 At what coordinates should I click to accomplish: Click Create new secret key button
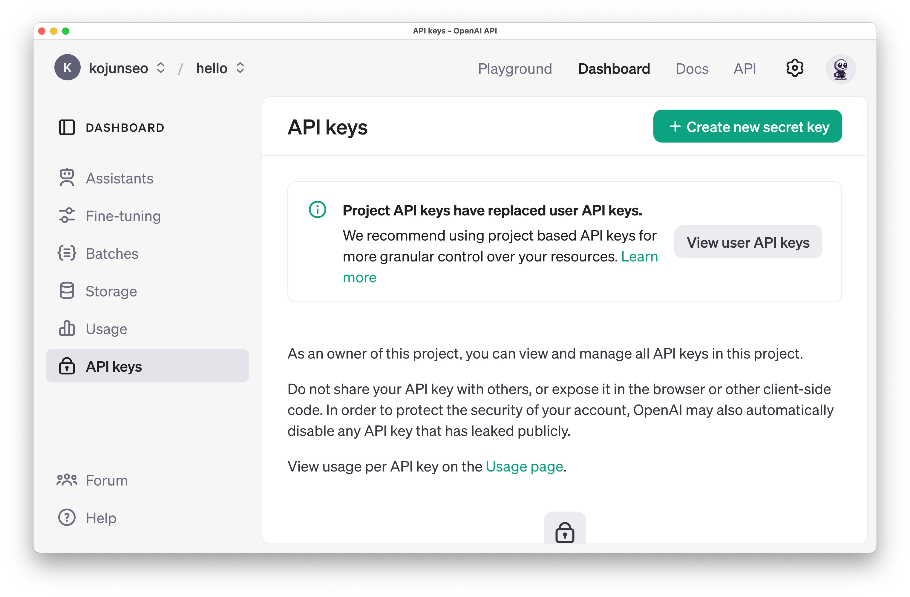tap(747, 126)
